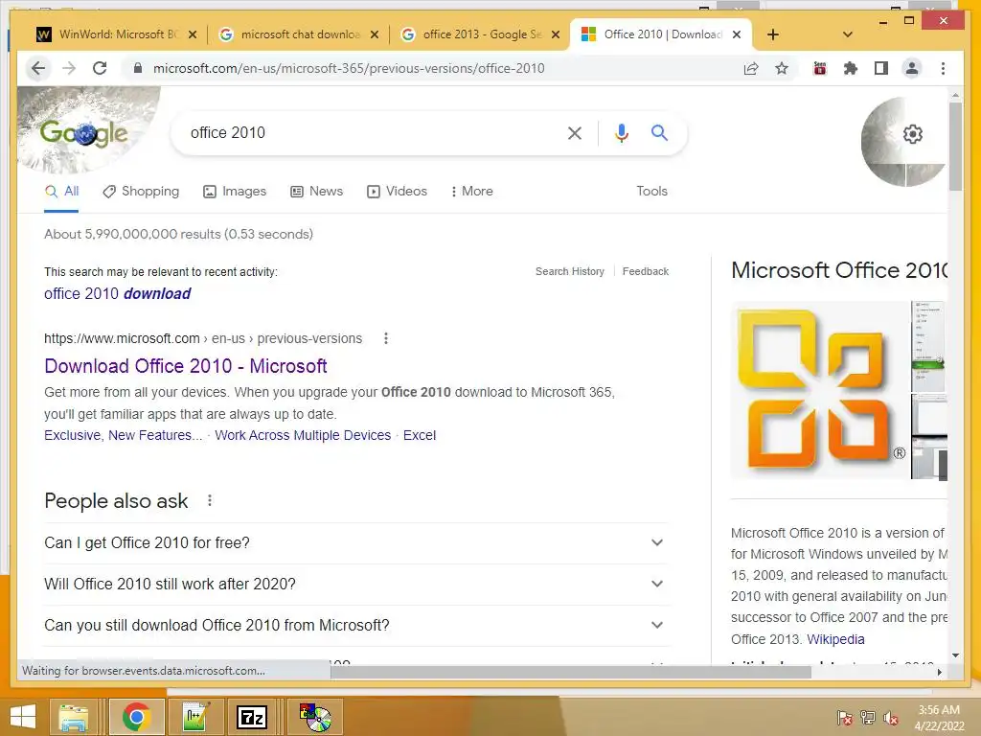Image resolution: width=981 pixels, height=736 pixels.
Task: Open the notepad editor taskbar icon
Action: click(194, 717)
